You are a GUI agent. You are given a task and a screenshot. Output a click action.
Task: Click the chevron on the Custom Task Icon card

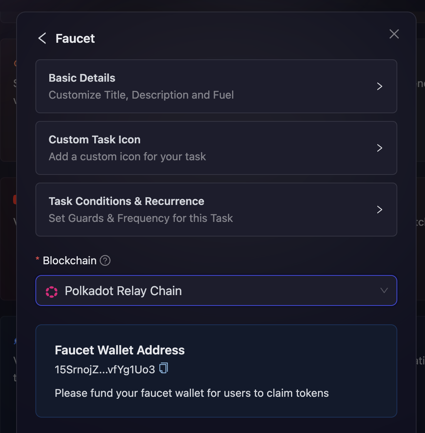380,148
